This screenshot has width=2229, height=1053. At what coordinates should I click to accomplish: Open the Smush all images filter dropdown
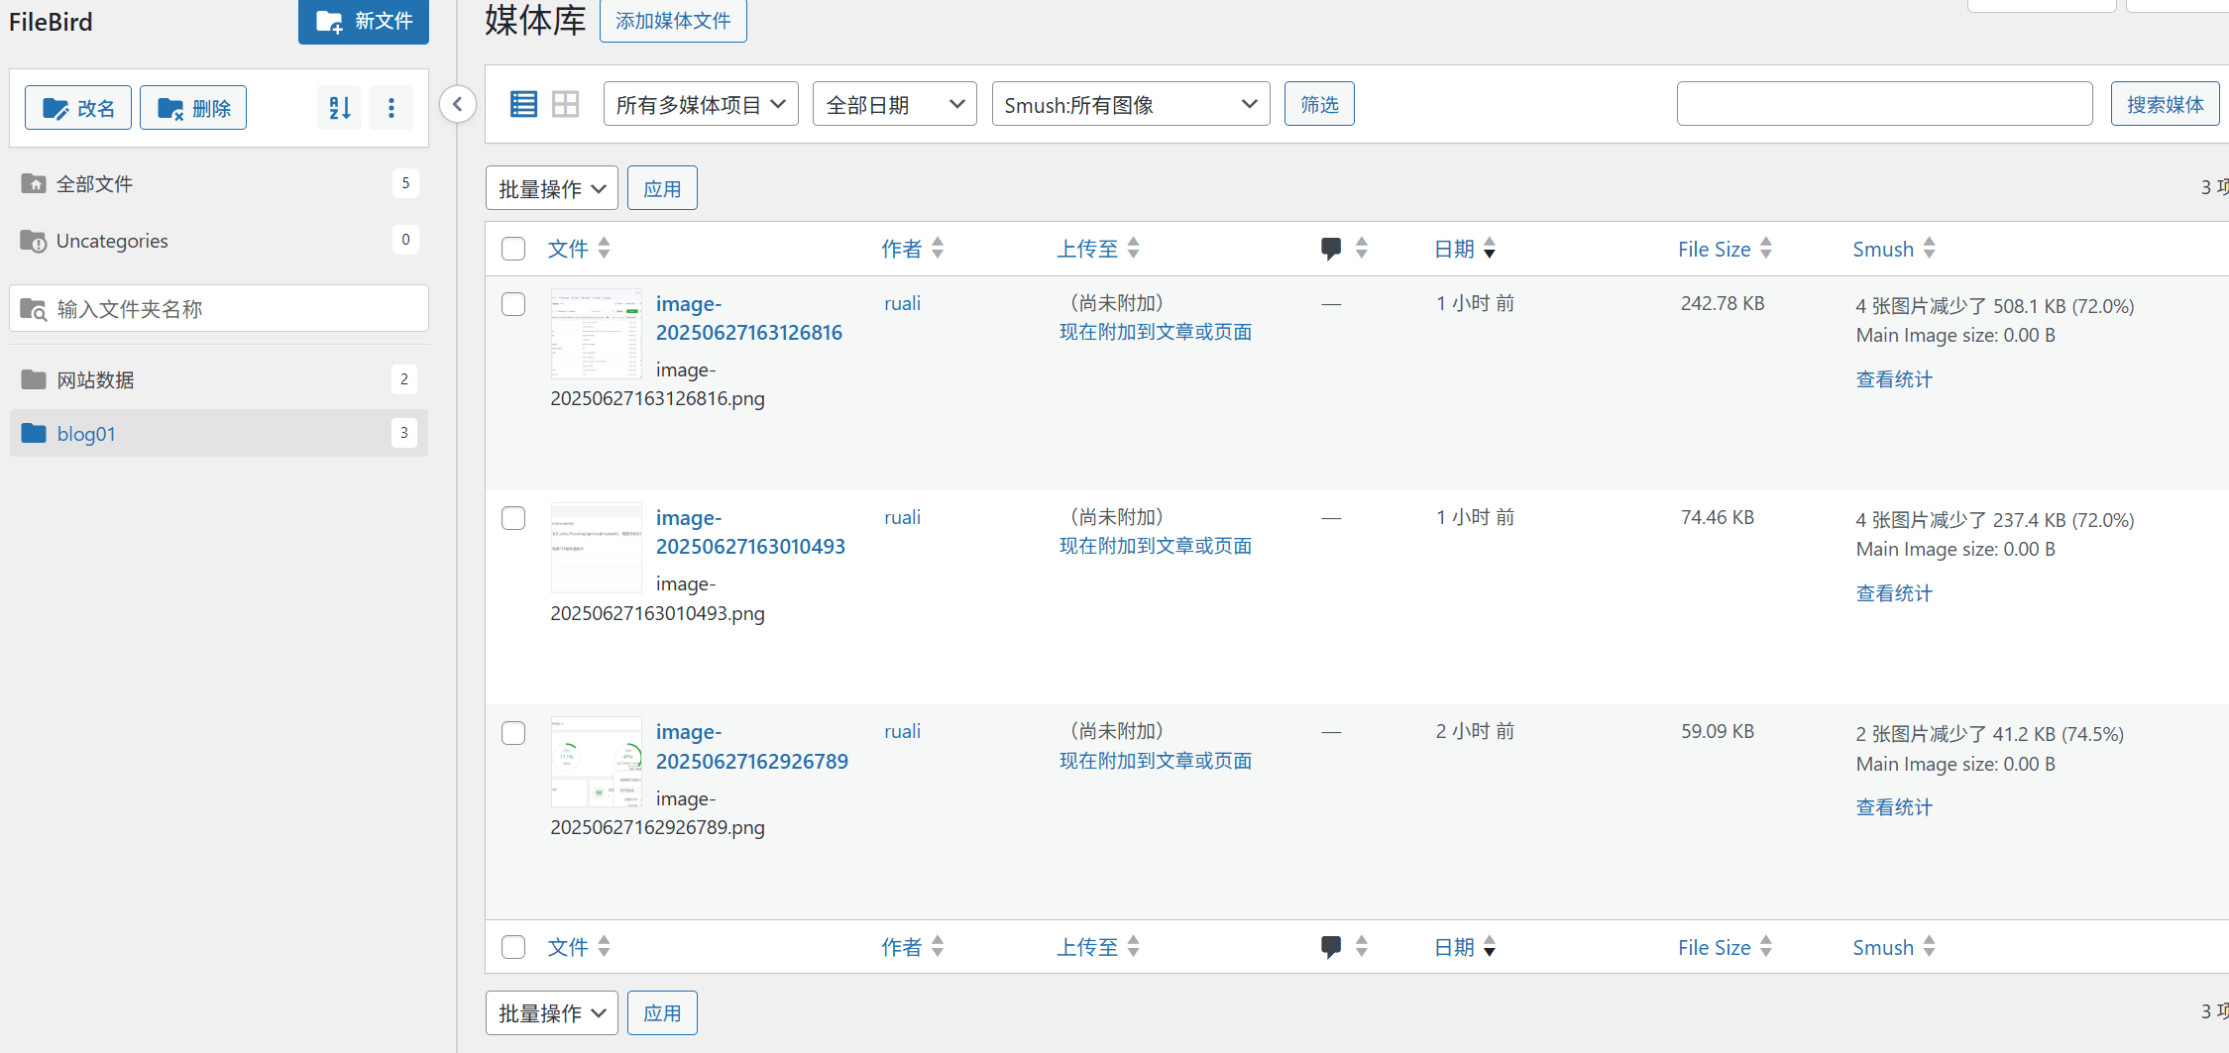point(1130,104)
